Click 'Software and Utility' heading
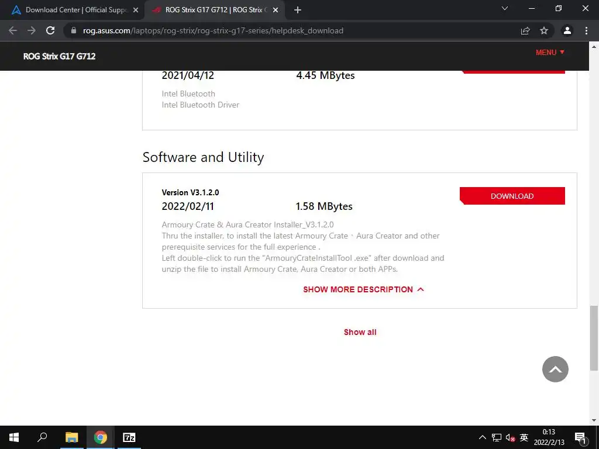Viewport: 599px width, 449px height. [203, 157]
